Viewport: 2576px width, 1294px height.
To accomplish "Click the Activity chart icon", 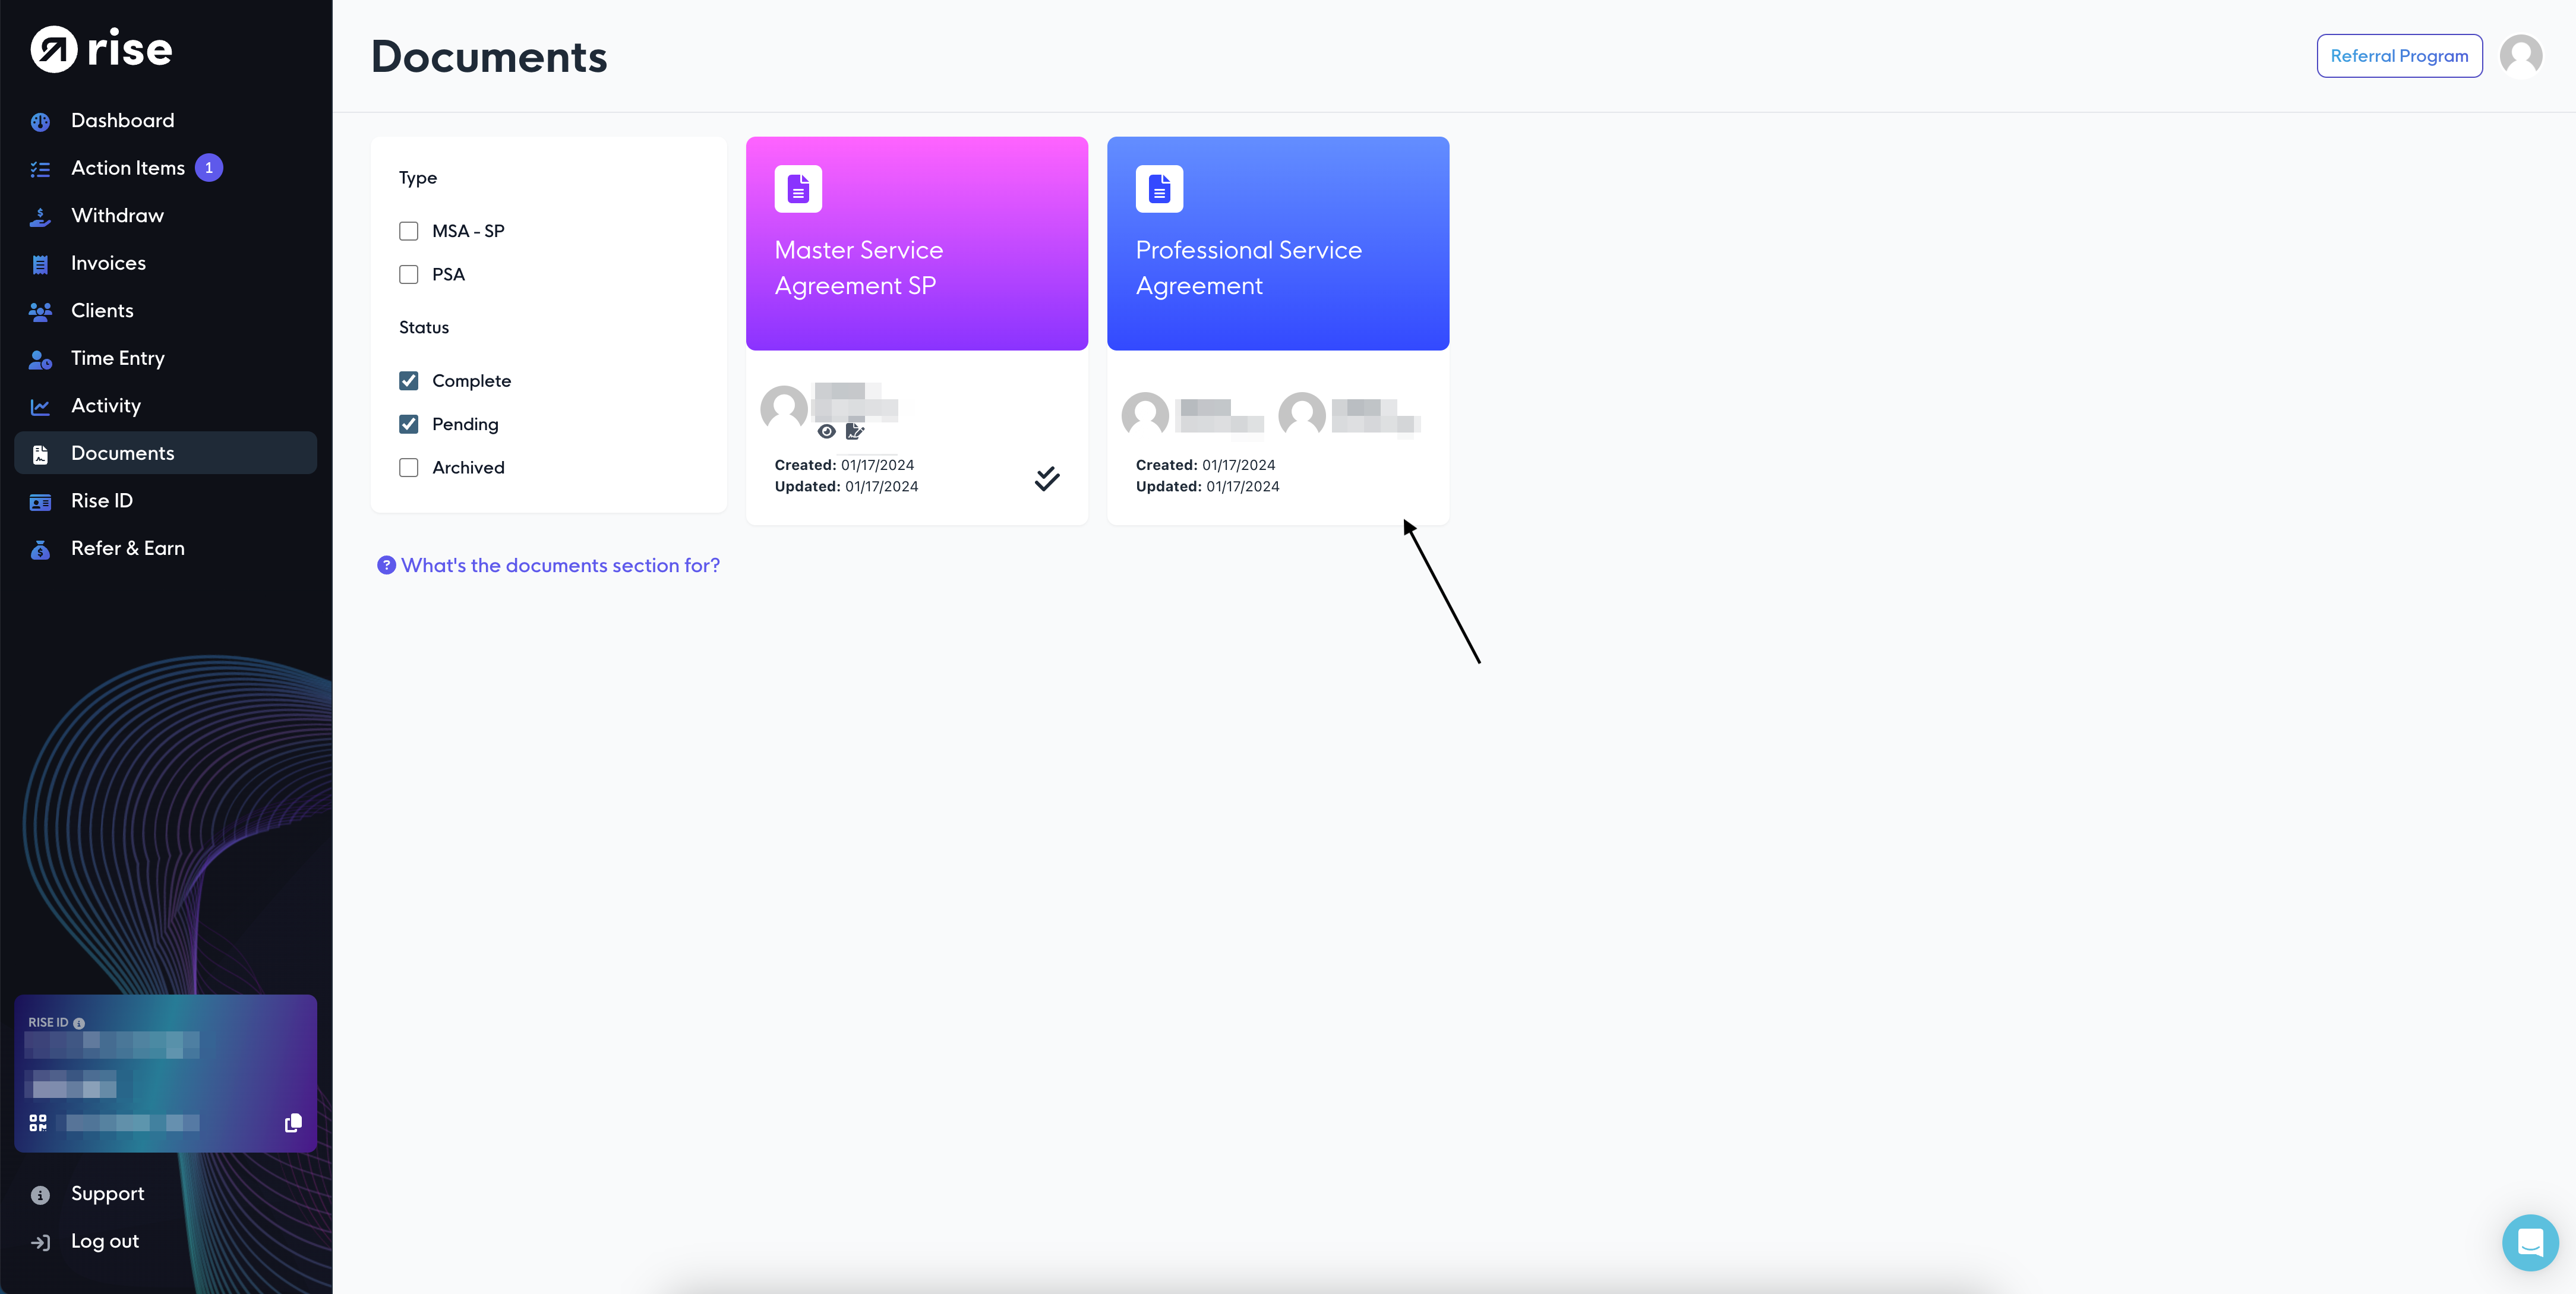I will tap(40, 406).
